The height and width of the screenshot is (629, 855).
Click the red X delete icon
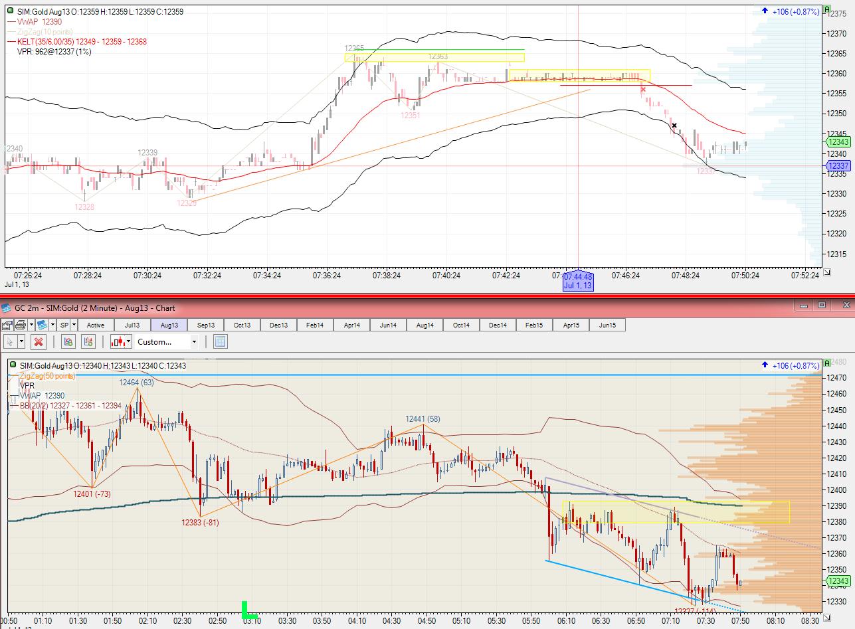(39, 341)
